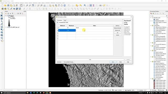Switch to the Log tab
168x94 pixels.
pos(65,20)
